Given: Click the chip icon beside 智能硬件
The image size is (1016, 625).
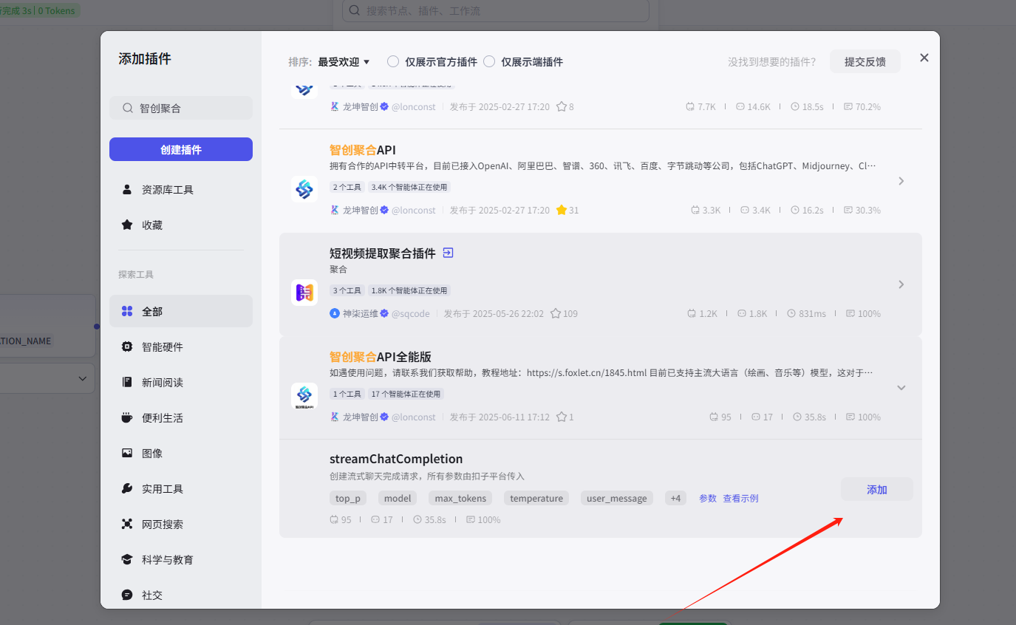Looking at the screenshot, I should [127, 347].
